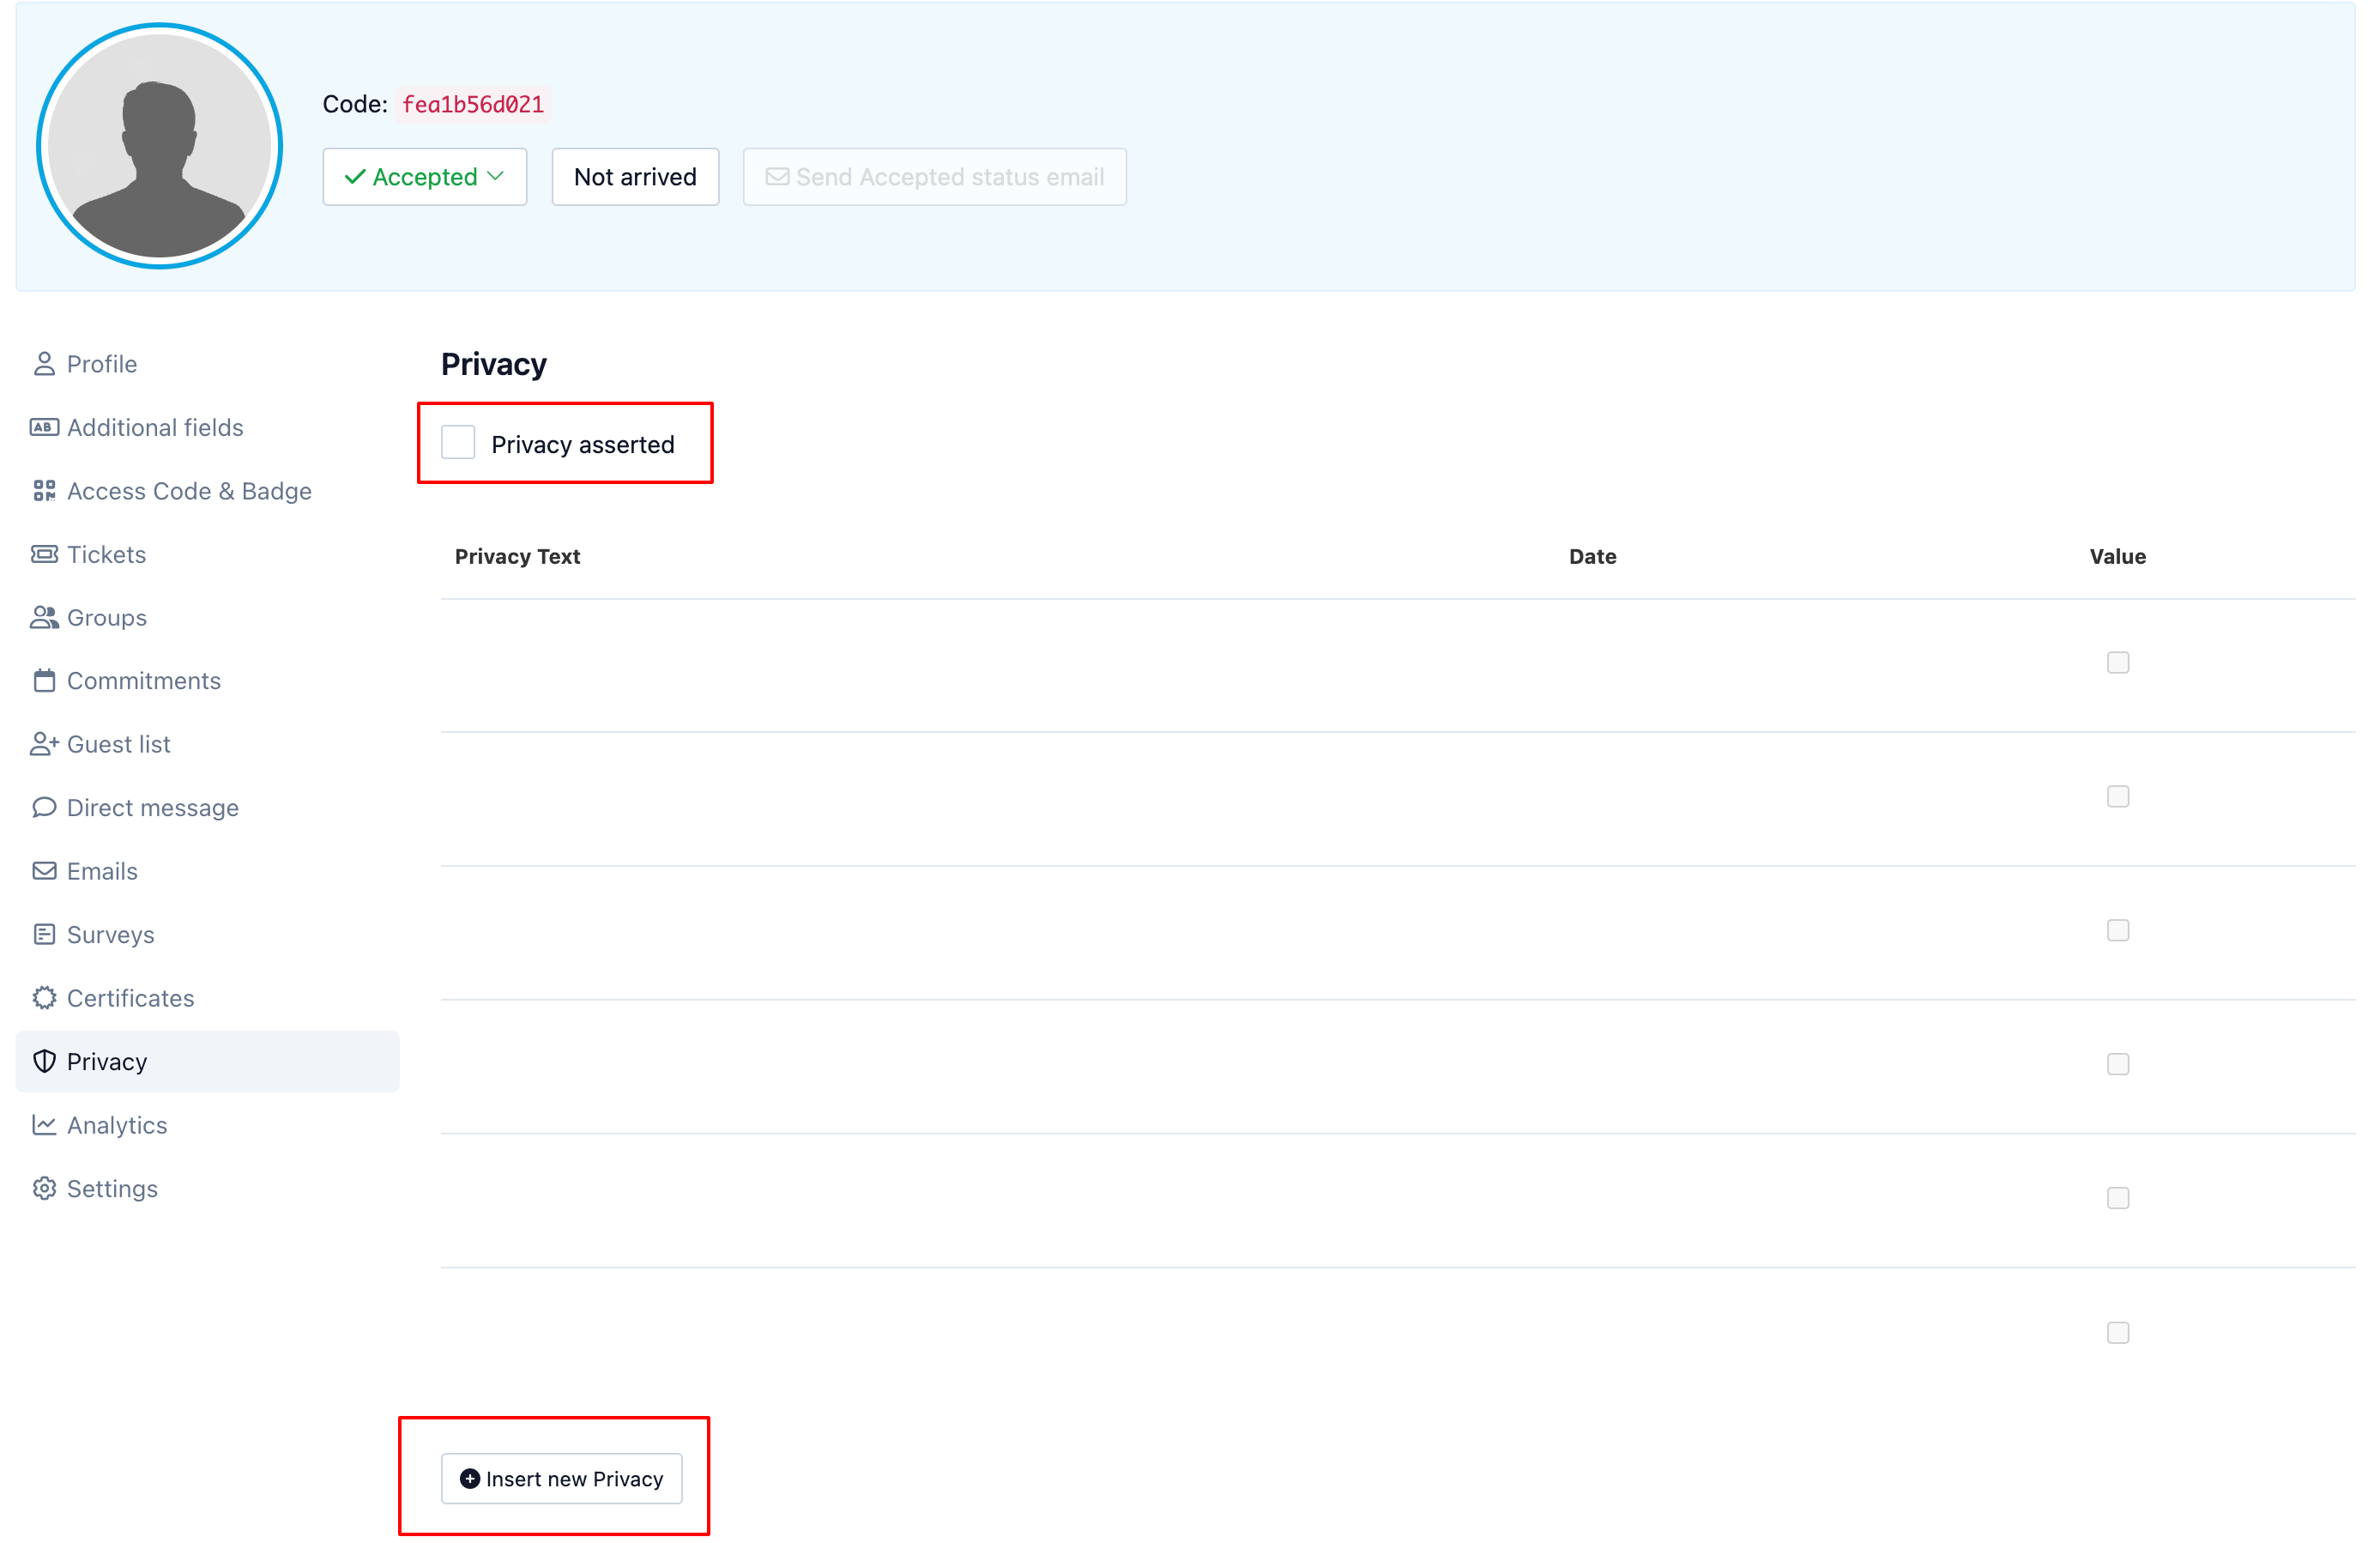Click the Access Code QR icon

pyautogui.click(x=44, y=491)
